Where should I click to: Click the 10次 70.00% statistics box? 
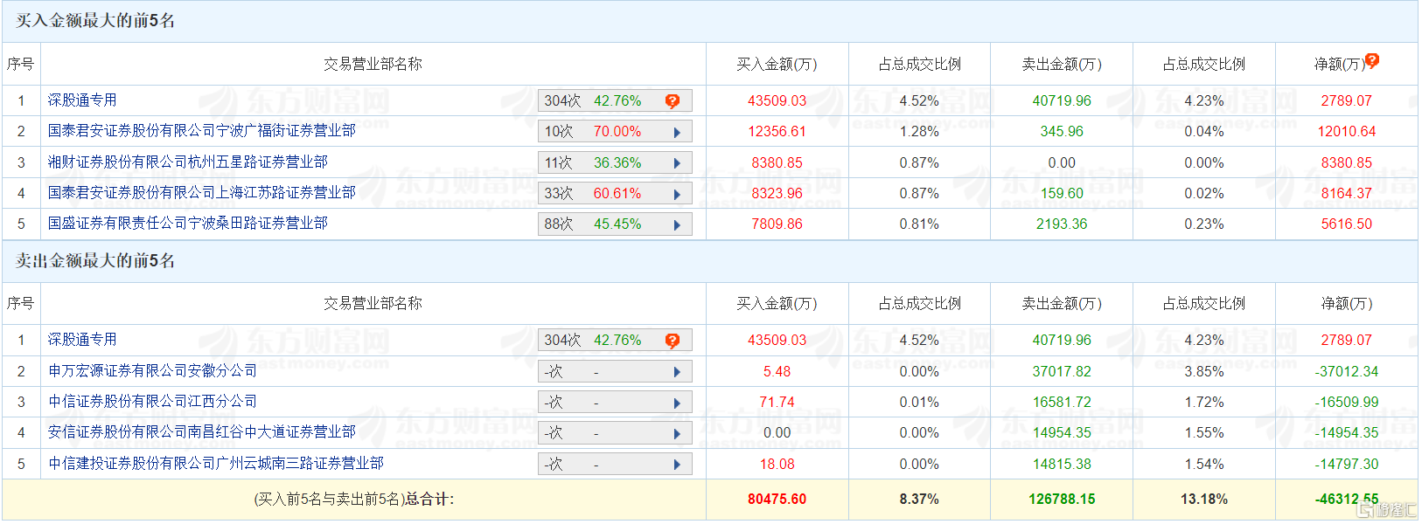[x=615, y=132]
